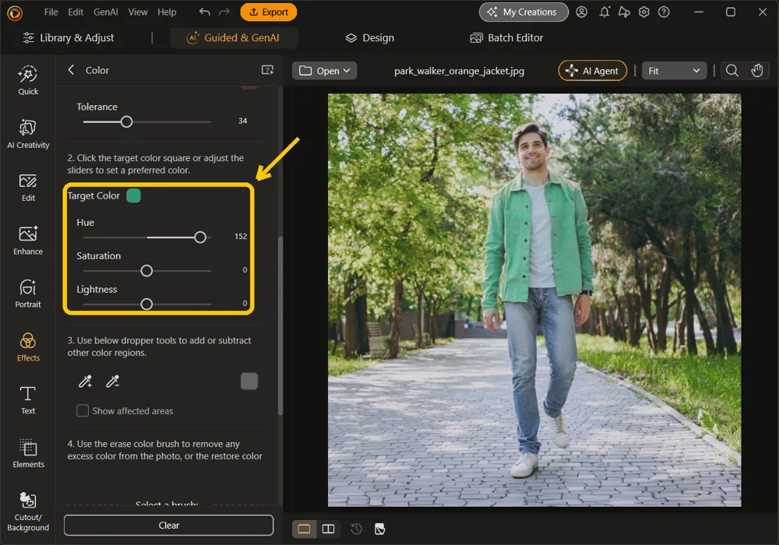Click the Export button
The height and width of the screenshot is (545, 779).
268,12
